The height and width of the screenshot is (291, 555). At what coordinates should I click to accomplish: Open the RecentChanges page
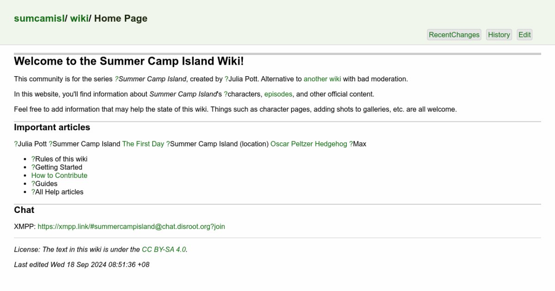454,35
